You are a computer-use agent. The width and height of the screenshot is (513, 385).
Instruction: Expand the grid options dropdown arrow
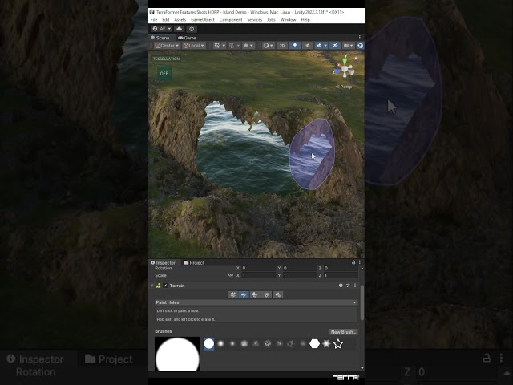tap(224, 46)
